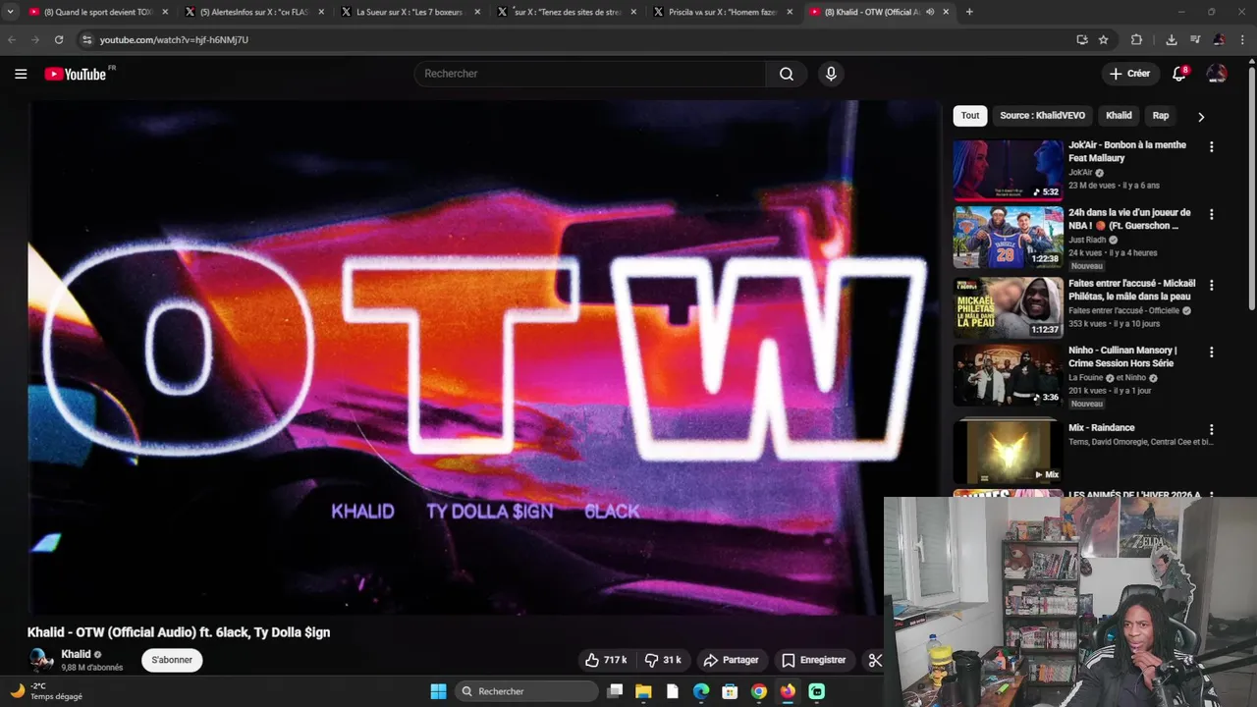1257x707 pixels.
Task: Click the search magnifier button on YouTube
Action: point(787,74)
